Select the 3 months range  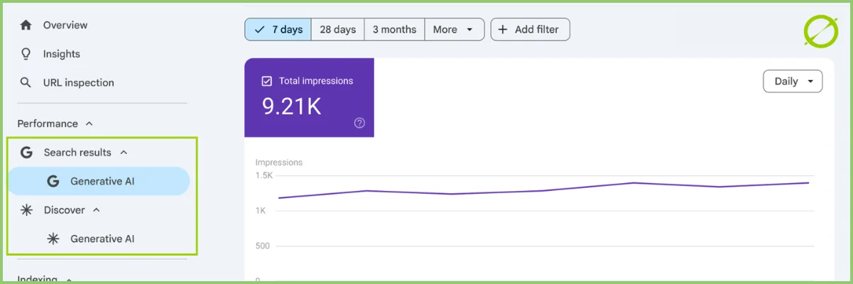pos(394,29)
